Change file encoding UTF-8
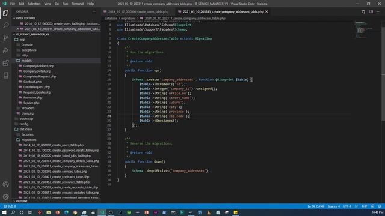 [347, 206]
